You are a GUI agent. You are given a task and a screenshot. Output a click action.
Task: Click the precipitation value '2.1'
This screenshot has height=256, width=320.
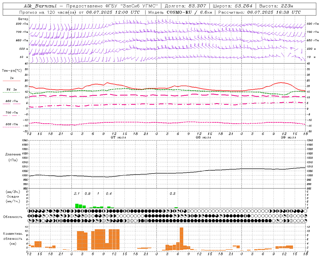pos(77,194)
